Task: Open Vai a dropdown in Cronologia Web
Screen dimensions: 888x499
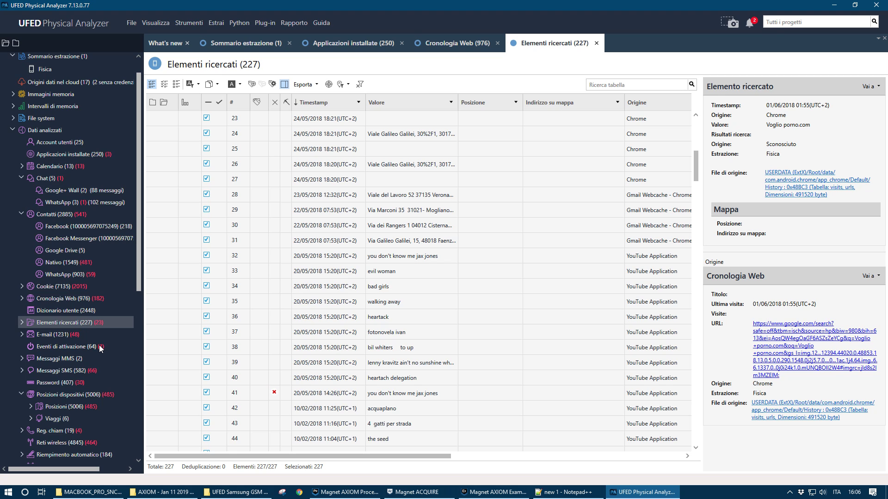Action: pos(871,276)
